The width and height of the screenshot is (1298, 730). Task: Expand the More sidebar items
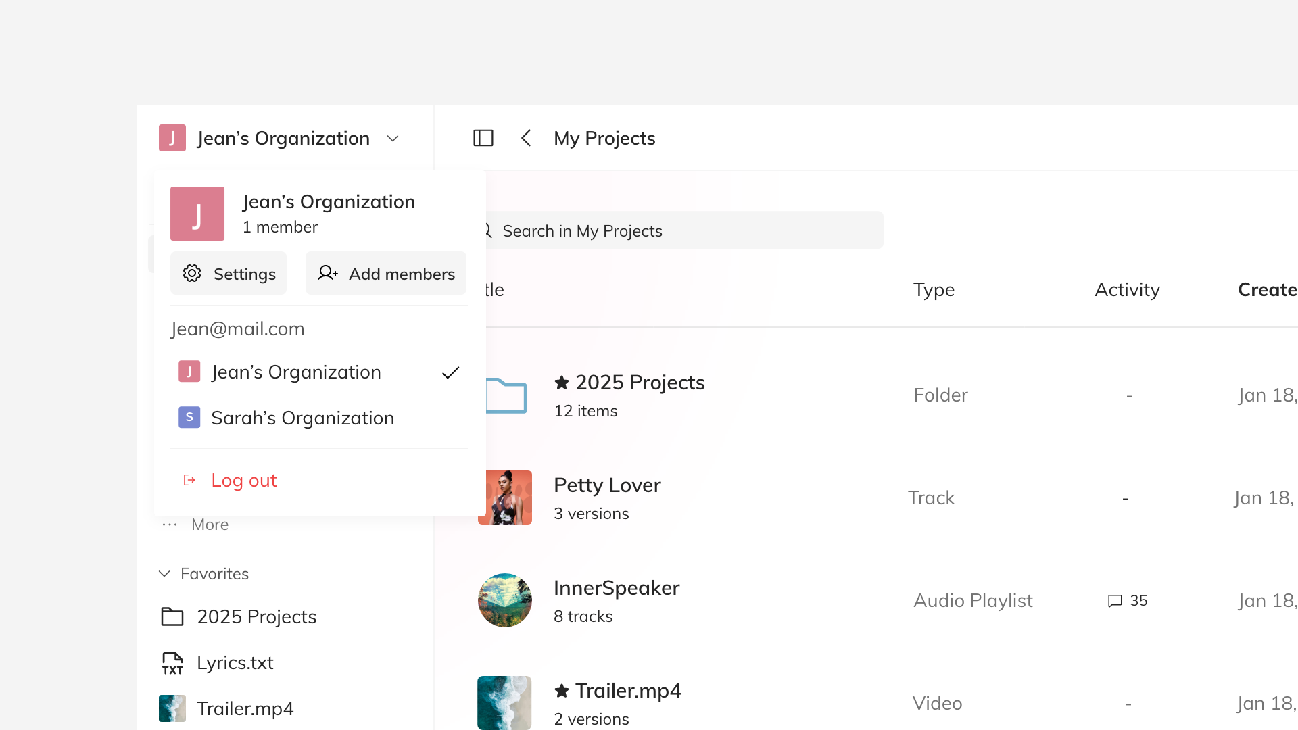tap(196, 525)
